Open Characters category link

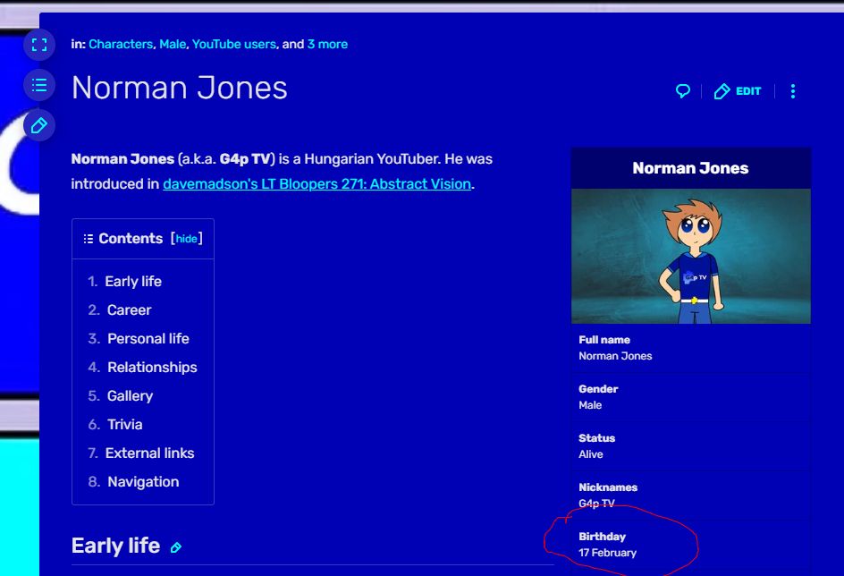click(x=121, y=44)
